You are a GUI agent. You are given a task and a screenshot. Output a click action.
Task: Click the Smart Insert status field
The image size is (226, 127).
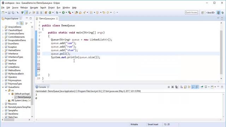tap(153, 125)
